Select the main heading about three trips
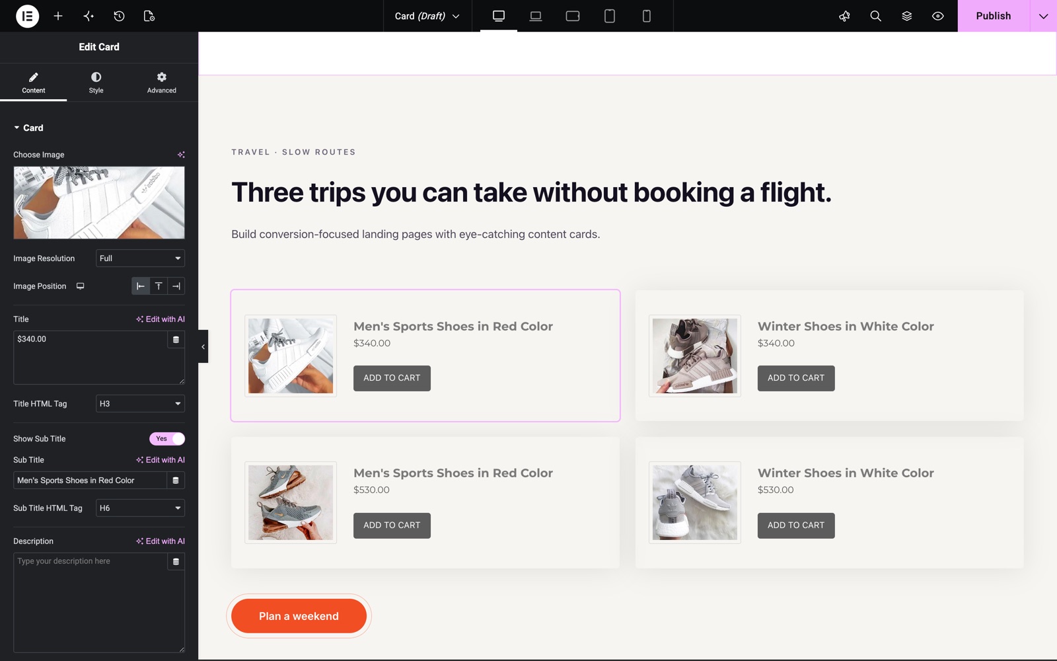The width and height of the screenshot is (1057, 661). tap(531, 192)
